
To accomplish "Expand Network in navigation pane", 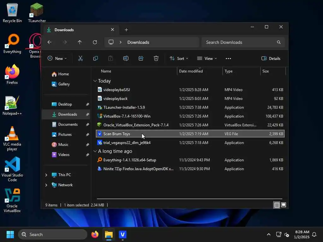I will coord(46,185).
